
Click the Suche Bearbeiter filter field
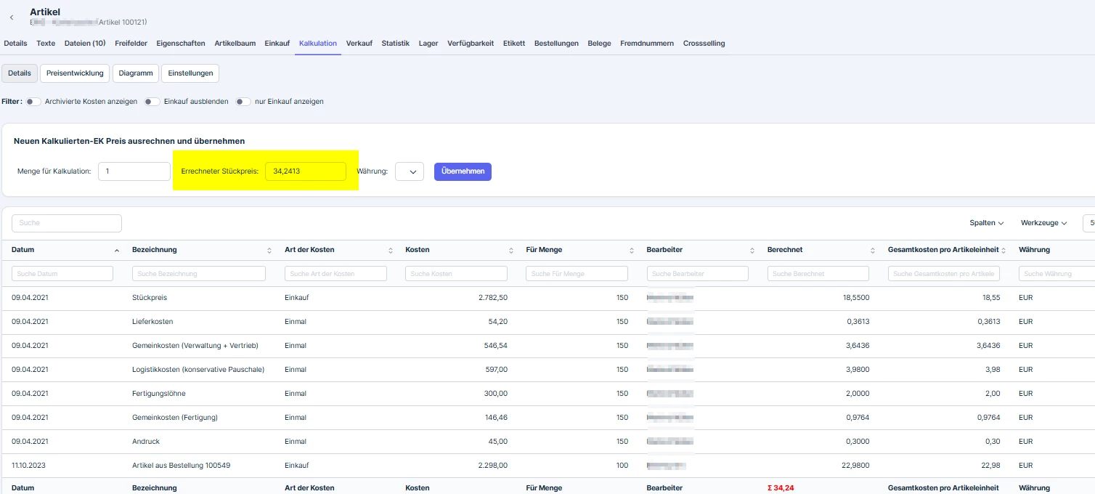(697, 273)
